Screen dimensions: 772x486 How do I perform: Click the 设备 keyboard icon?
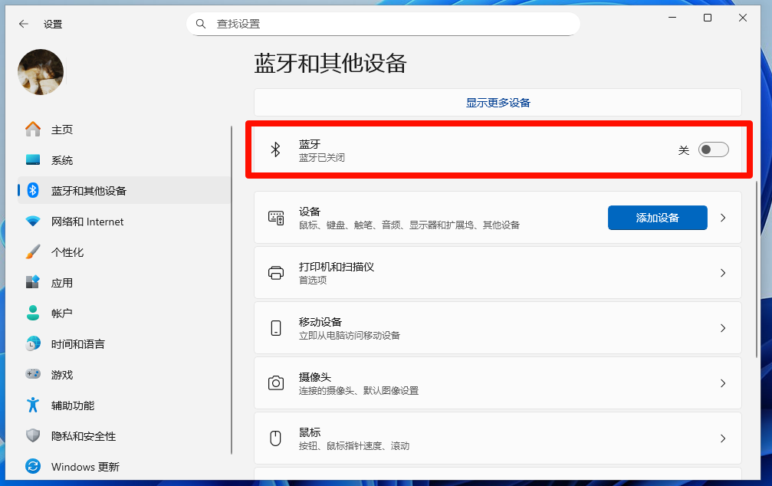pos(276,218)
